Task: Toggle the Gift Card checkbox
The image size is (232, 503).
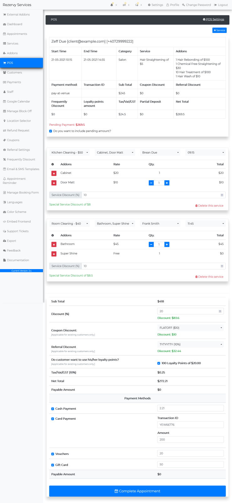Action: point(53,465)
